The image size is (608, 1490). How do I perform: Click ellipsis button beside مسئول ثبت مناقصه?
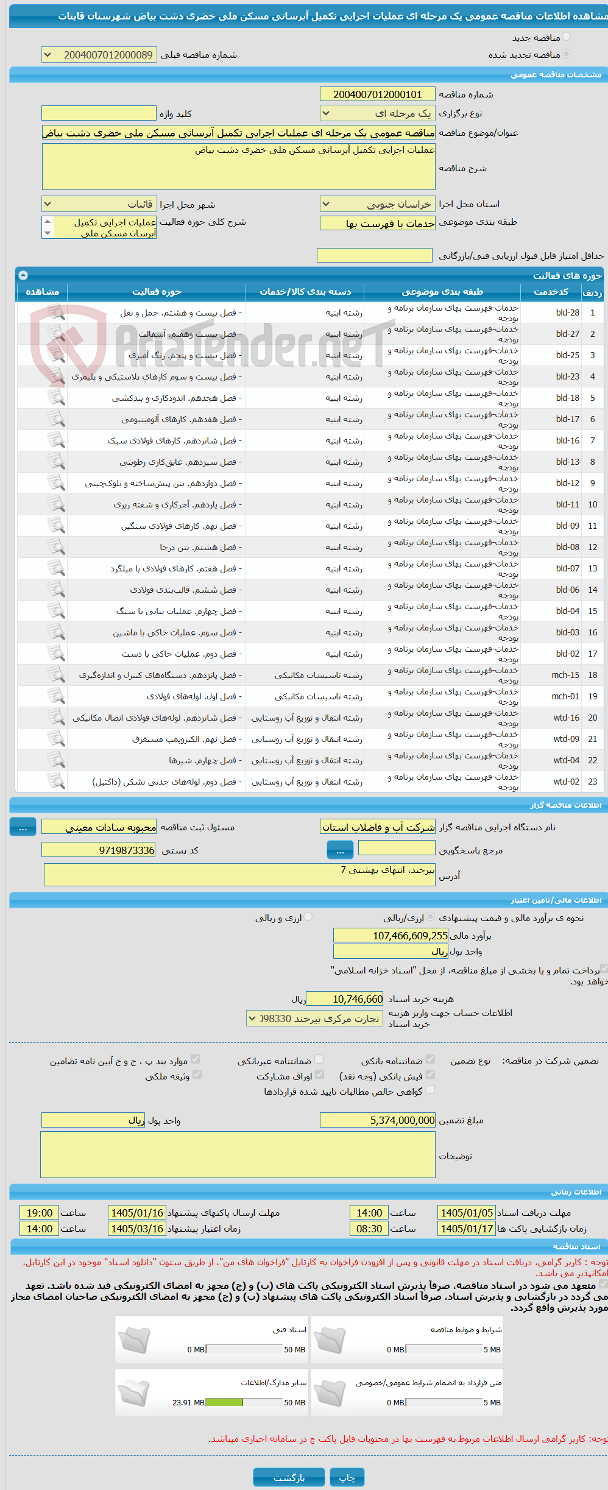[x=23, y=827]
